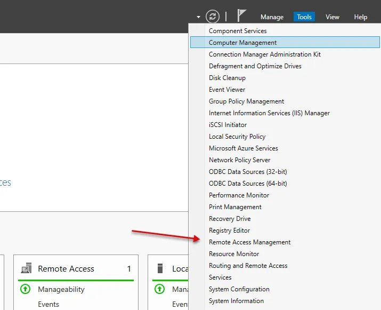Open Routing and Remote Access
This screenshot has height=310, width=381.
pyautogui.click(x=248, y=266)
